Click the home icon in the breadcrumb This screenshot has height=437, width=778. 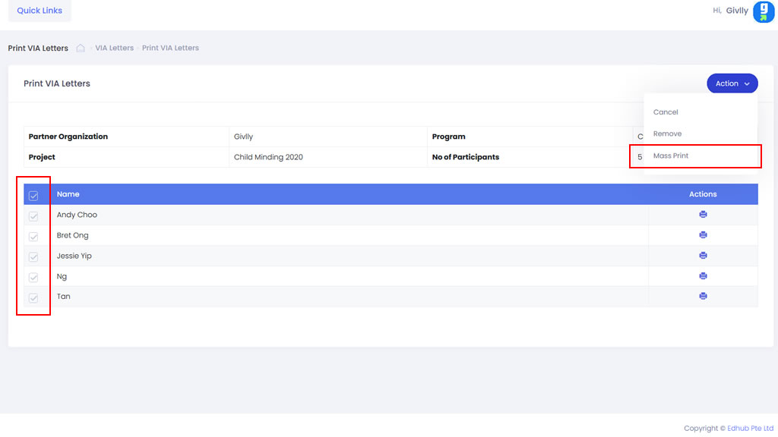click(81, 49)
